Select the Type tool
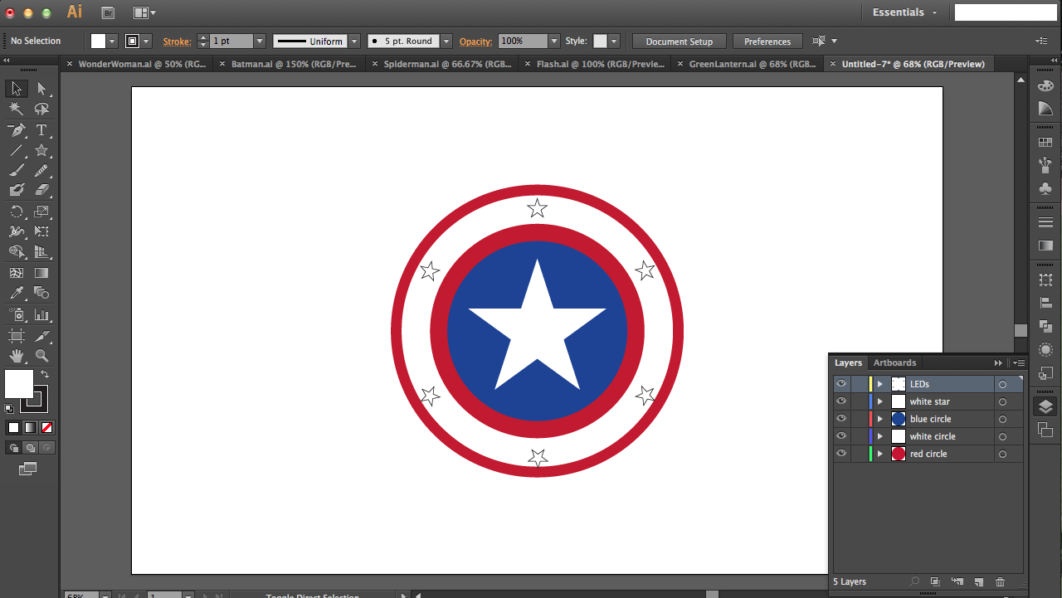Viewport: 1062px width, 598px height. (41, 130)
